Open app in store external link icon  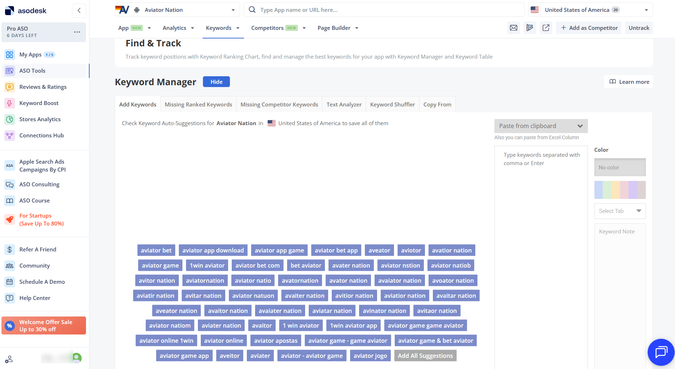[x=546, y=28]
